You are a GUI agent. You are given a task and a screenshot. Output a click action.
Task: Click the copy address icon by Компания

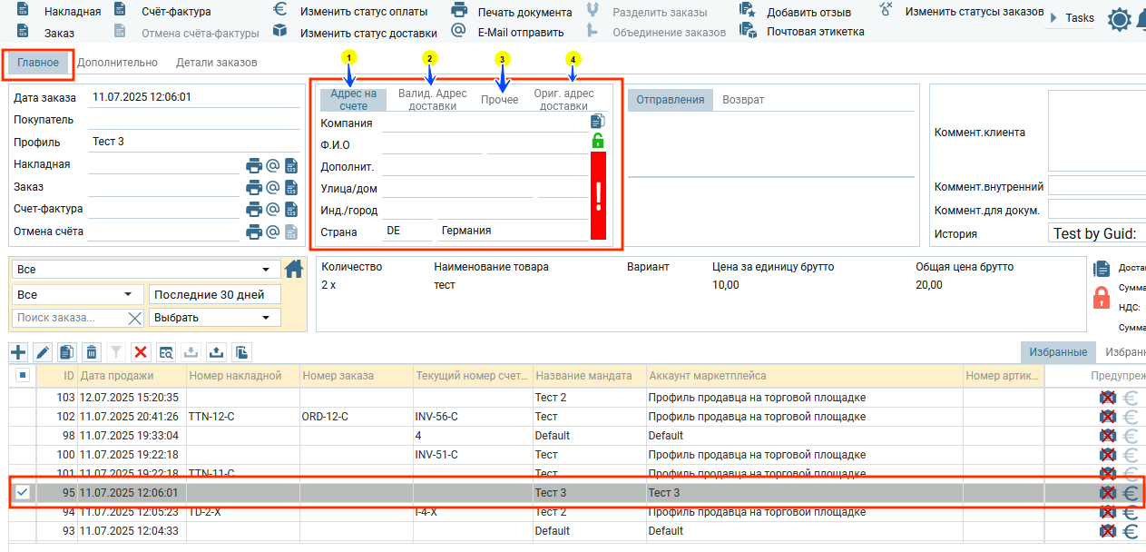tap(597, 121)
